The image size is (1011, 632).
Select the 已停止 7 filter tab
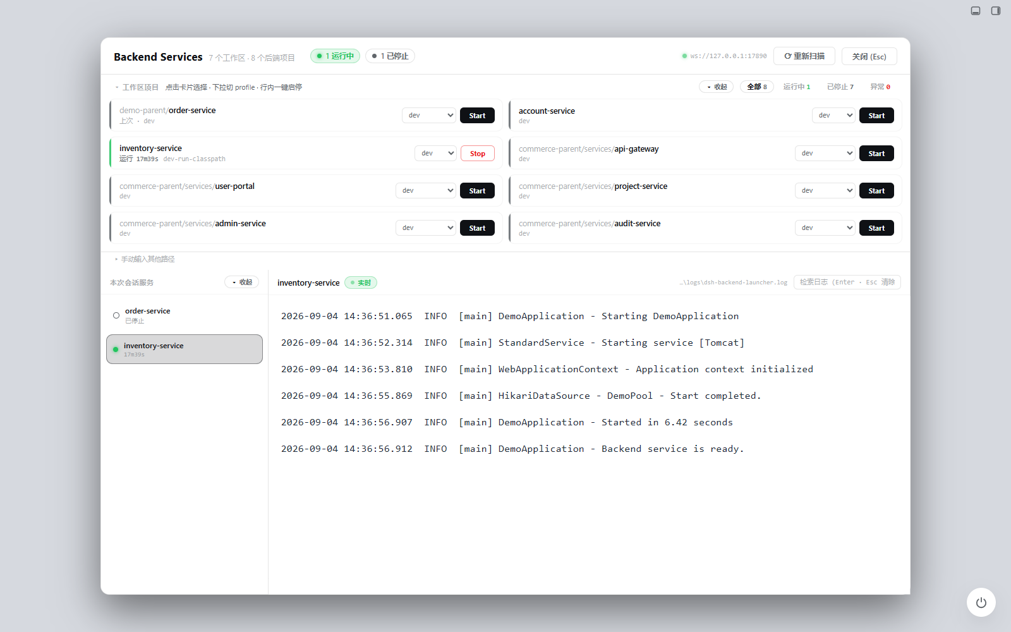tap(840, 87)
